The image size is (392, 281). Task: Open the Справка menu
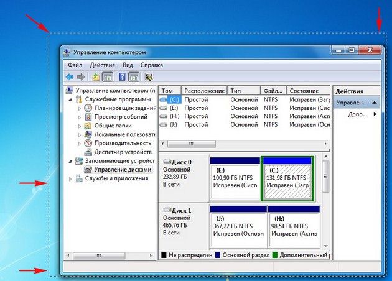[151, 65]
